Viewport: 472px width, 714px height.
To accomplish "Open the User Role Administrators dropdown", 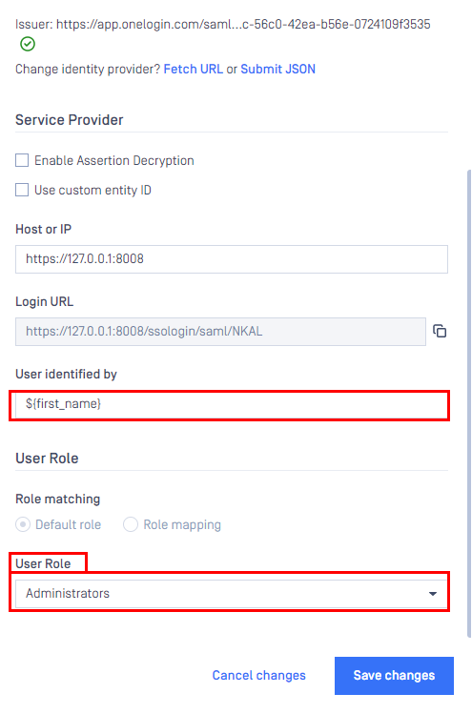I will coord(232,593).
